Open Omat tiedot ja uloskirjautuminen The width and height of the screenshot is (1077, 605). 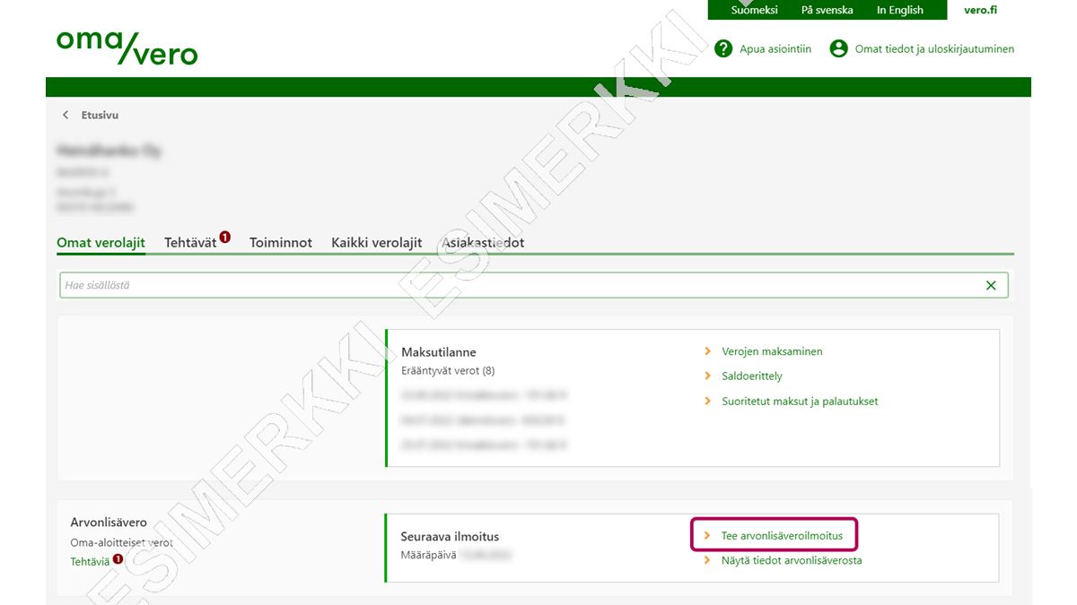tap(934, 49)
